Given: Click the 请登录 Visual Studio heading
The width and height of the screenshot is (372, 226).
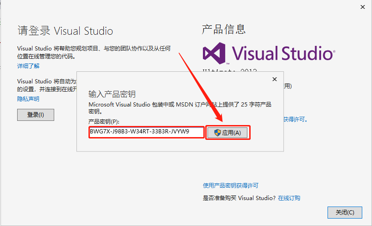Looking at the screenshot, I should [x=65, y=31].
